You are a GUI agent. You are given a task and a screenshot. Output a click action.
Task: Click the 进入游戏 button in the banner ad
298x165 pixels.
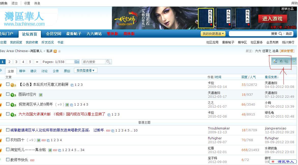272,19
